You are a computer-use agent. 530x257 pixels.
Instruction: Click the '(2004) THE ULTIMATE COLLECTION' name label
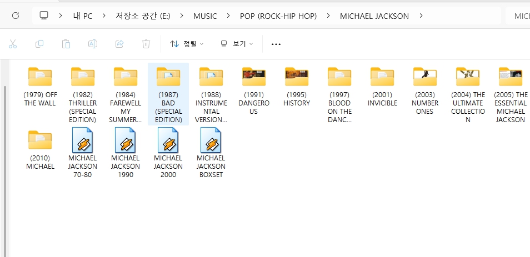pyautogui.click(x=468, y=107)
